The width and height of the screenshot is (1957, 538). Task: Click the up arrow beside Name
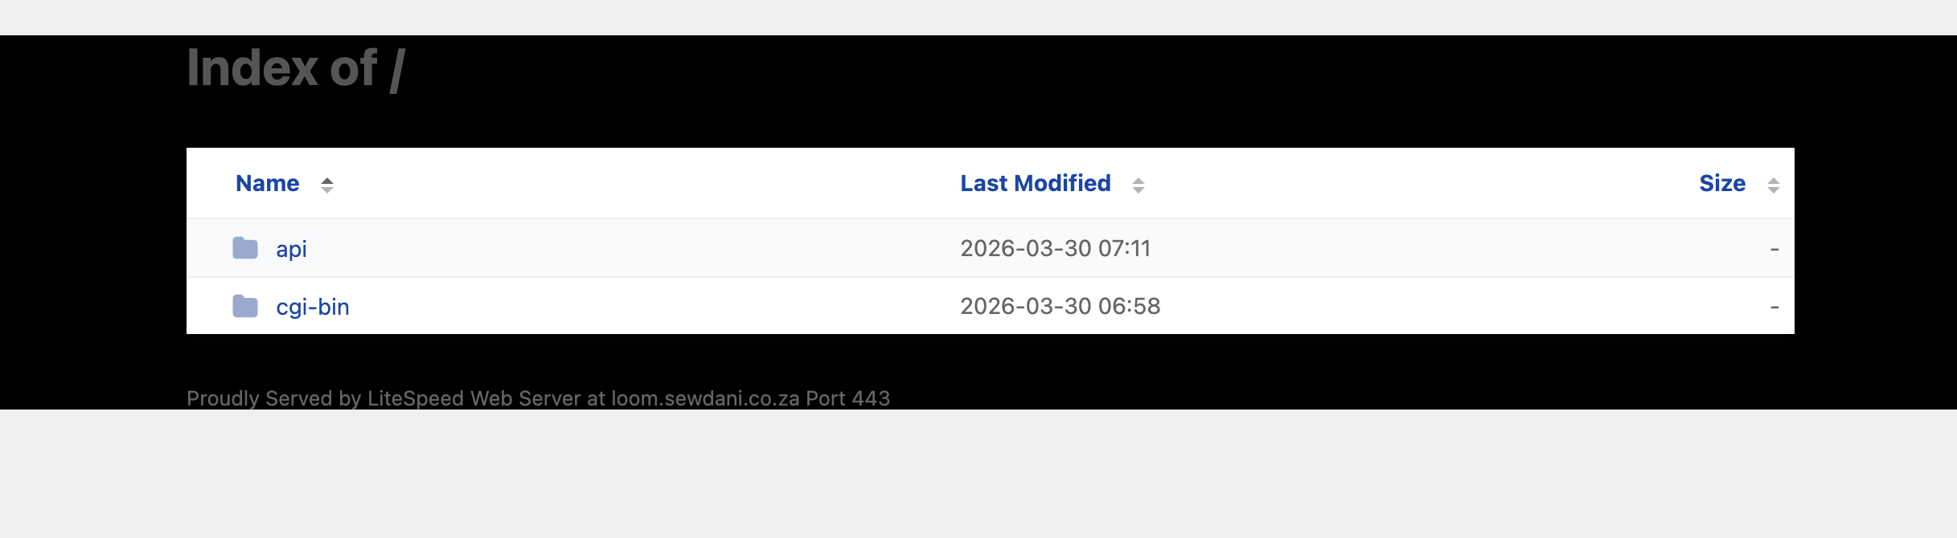pyautogui.click(x=327, y=180)
